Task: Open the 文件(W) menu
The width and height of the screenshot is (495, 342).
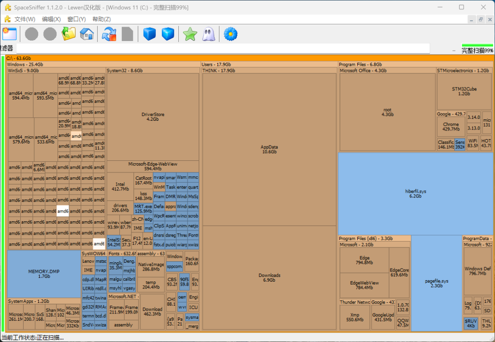Action: [25, 19]
